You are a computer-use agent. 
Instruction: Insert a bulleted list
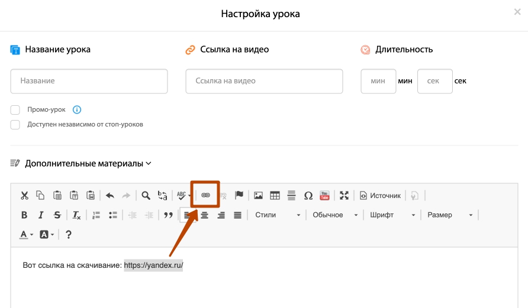pyautogui.click(x=113, y=215)
